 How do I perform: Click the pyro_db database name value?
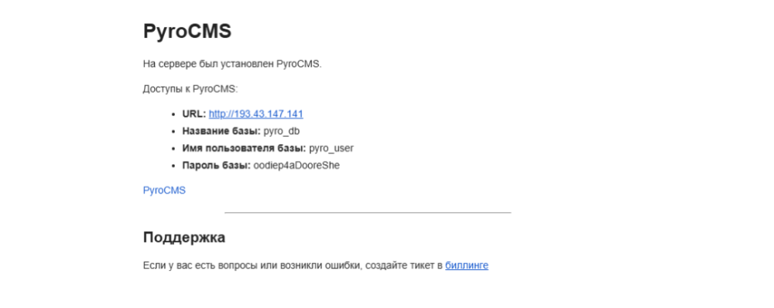click(x=282, y=132)
